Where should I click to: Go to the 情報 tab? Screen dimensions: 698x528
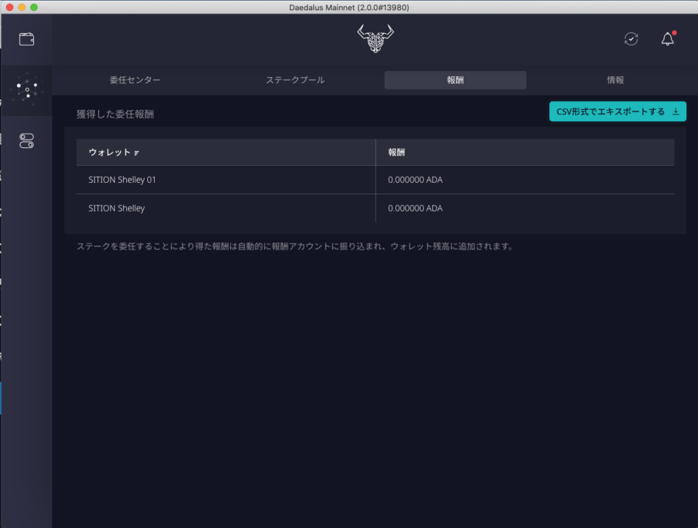click(615, 80)
